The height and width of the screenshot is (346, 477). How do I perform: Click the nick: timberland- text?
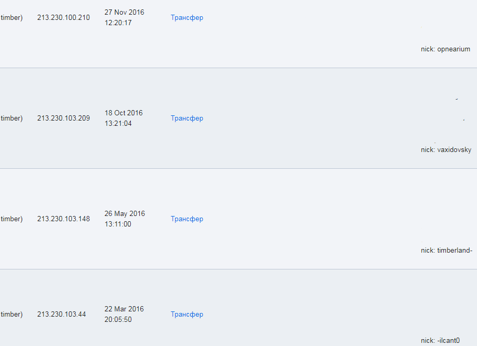coord(447,251)
